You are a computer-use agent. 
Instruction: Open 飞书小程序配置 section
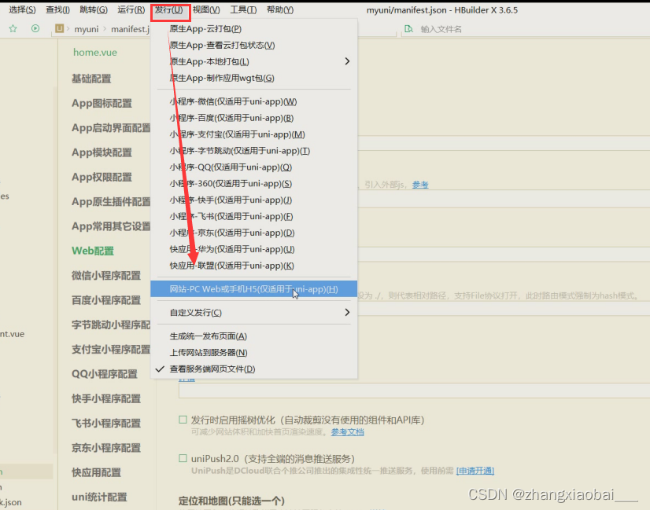click(x=106, y=424)
